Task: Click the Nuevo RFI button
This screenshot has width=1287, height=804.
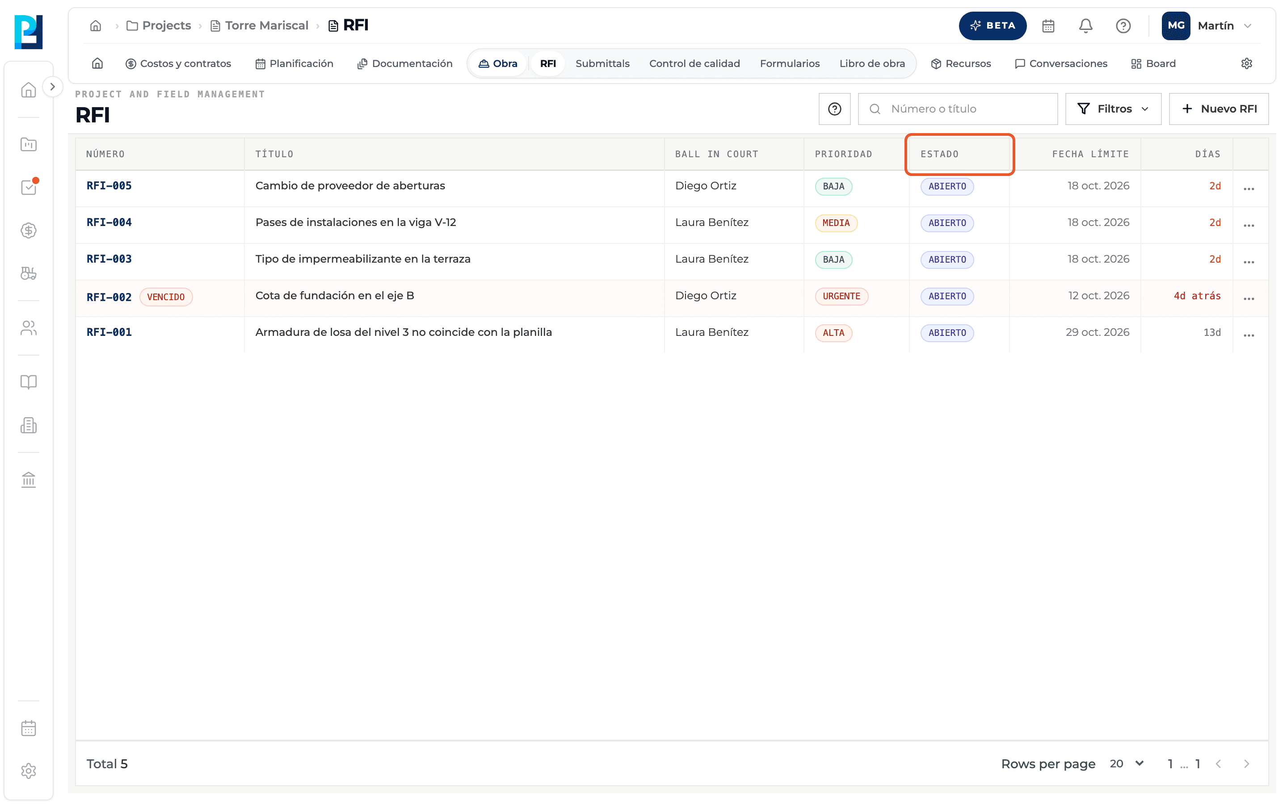Action: coord(1218,109)
